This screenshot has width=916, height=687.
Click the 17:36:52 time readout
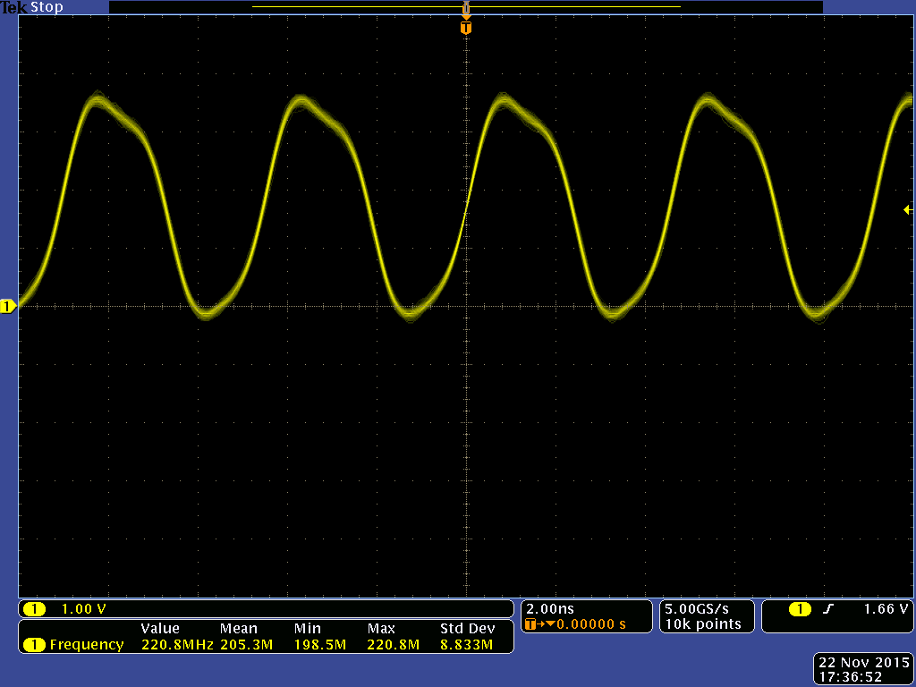(850, 677)
